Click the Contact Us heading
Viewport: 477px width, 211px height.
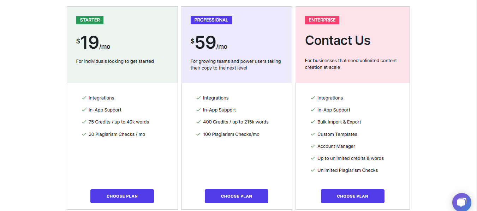coord(338,41)
